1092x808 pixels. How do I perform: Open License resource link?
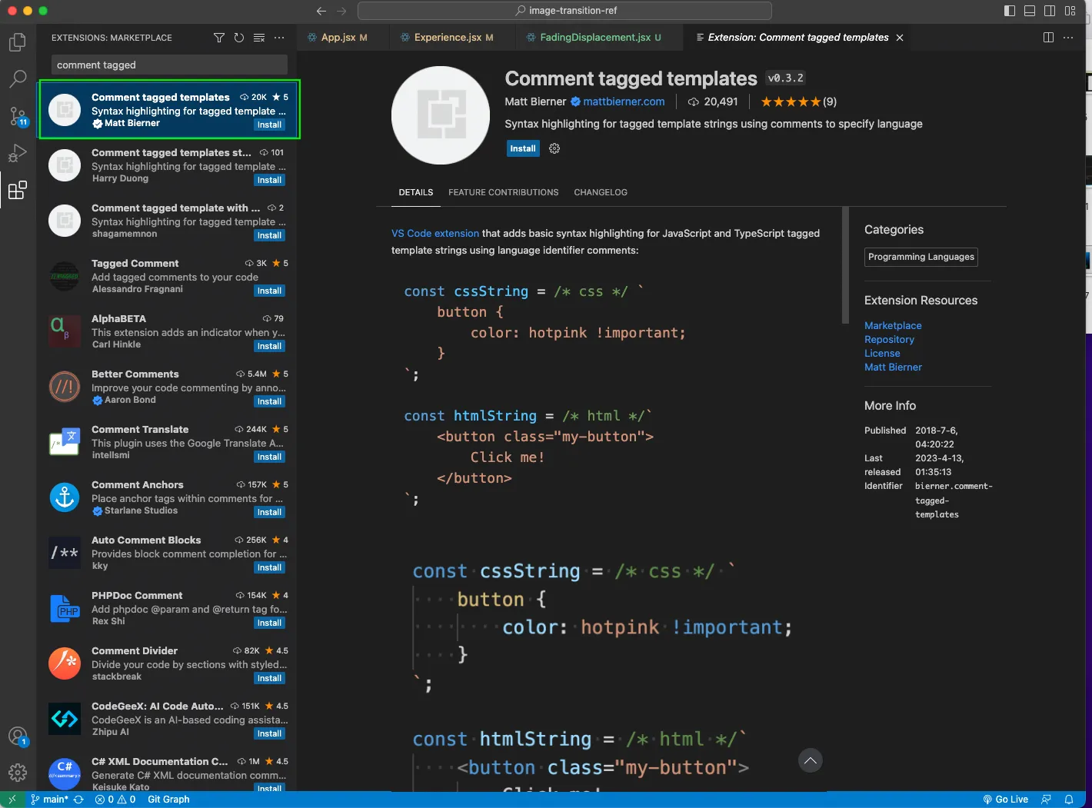click(882, 353)
